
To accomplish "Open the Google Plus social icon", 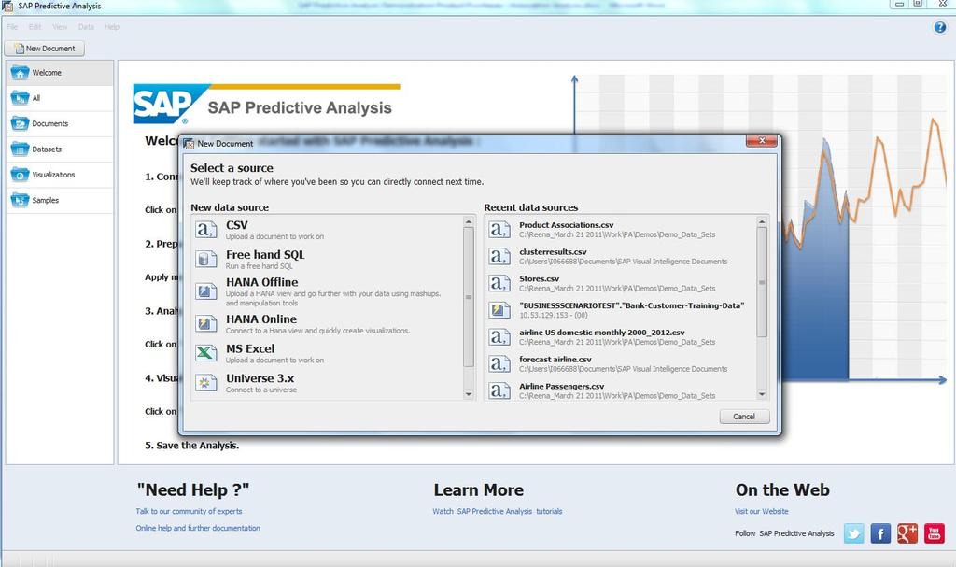I will pos(907,533).
